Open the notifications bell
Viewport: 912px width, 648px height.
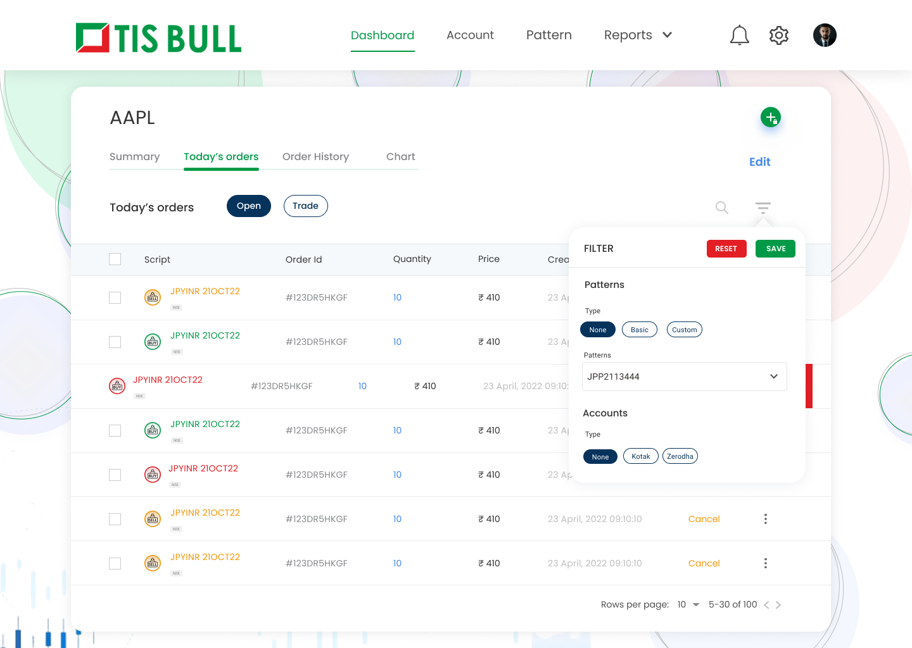point(739,35)
